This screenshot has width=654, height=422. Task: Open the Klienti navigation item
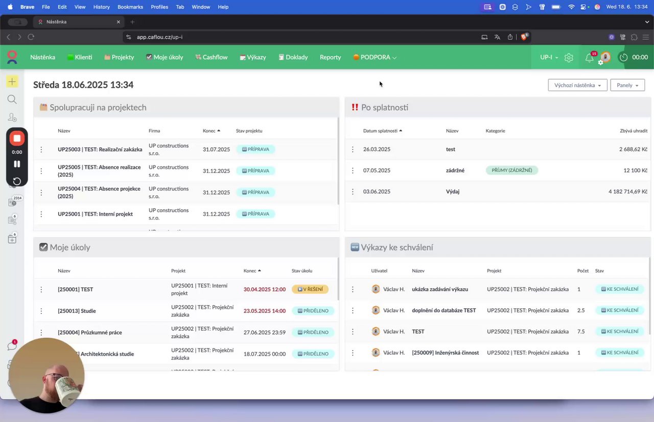click(x=80, y=57)
